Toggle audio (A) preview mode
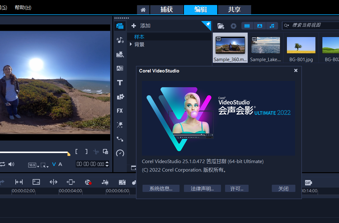 coord(60,164)
